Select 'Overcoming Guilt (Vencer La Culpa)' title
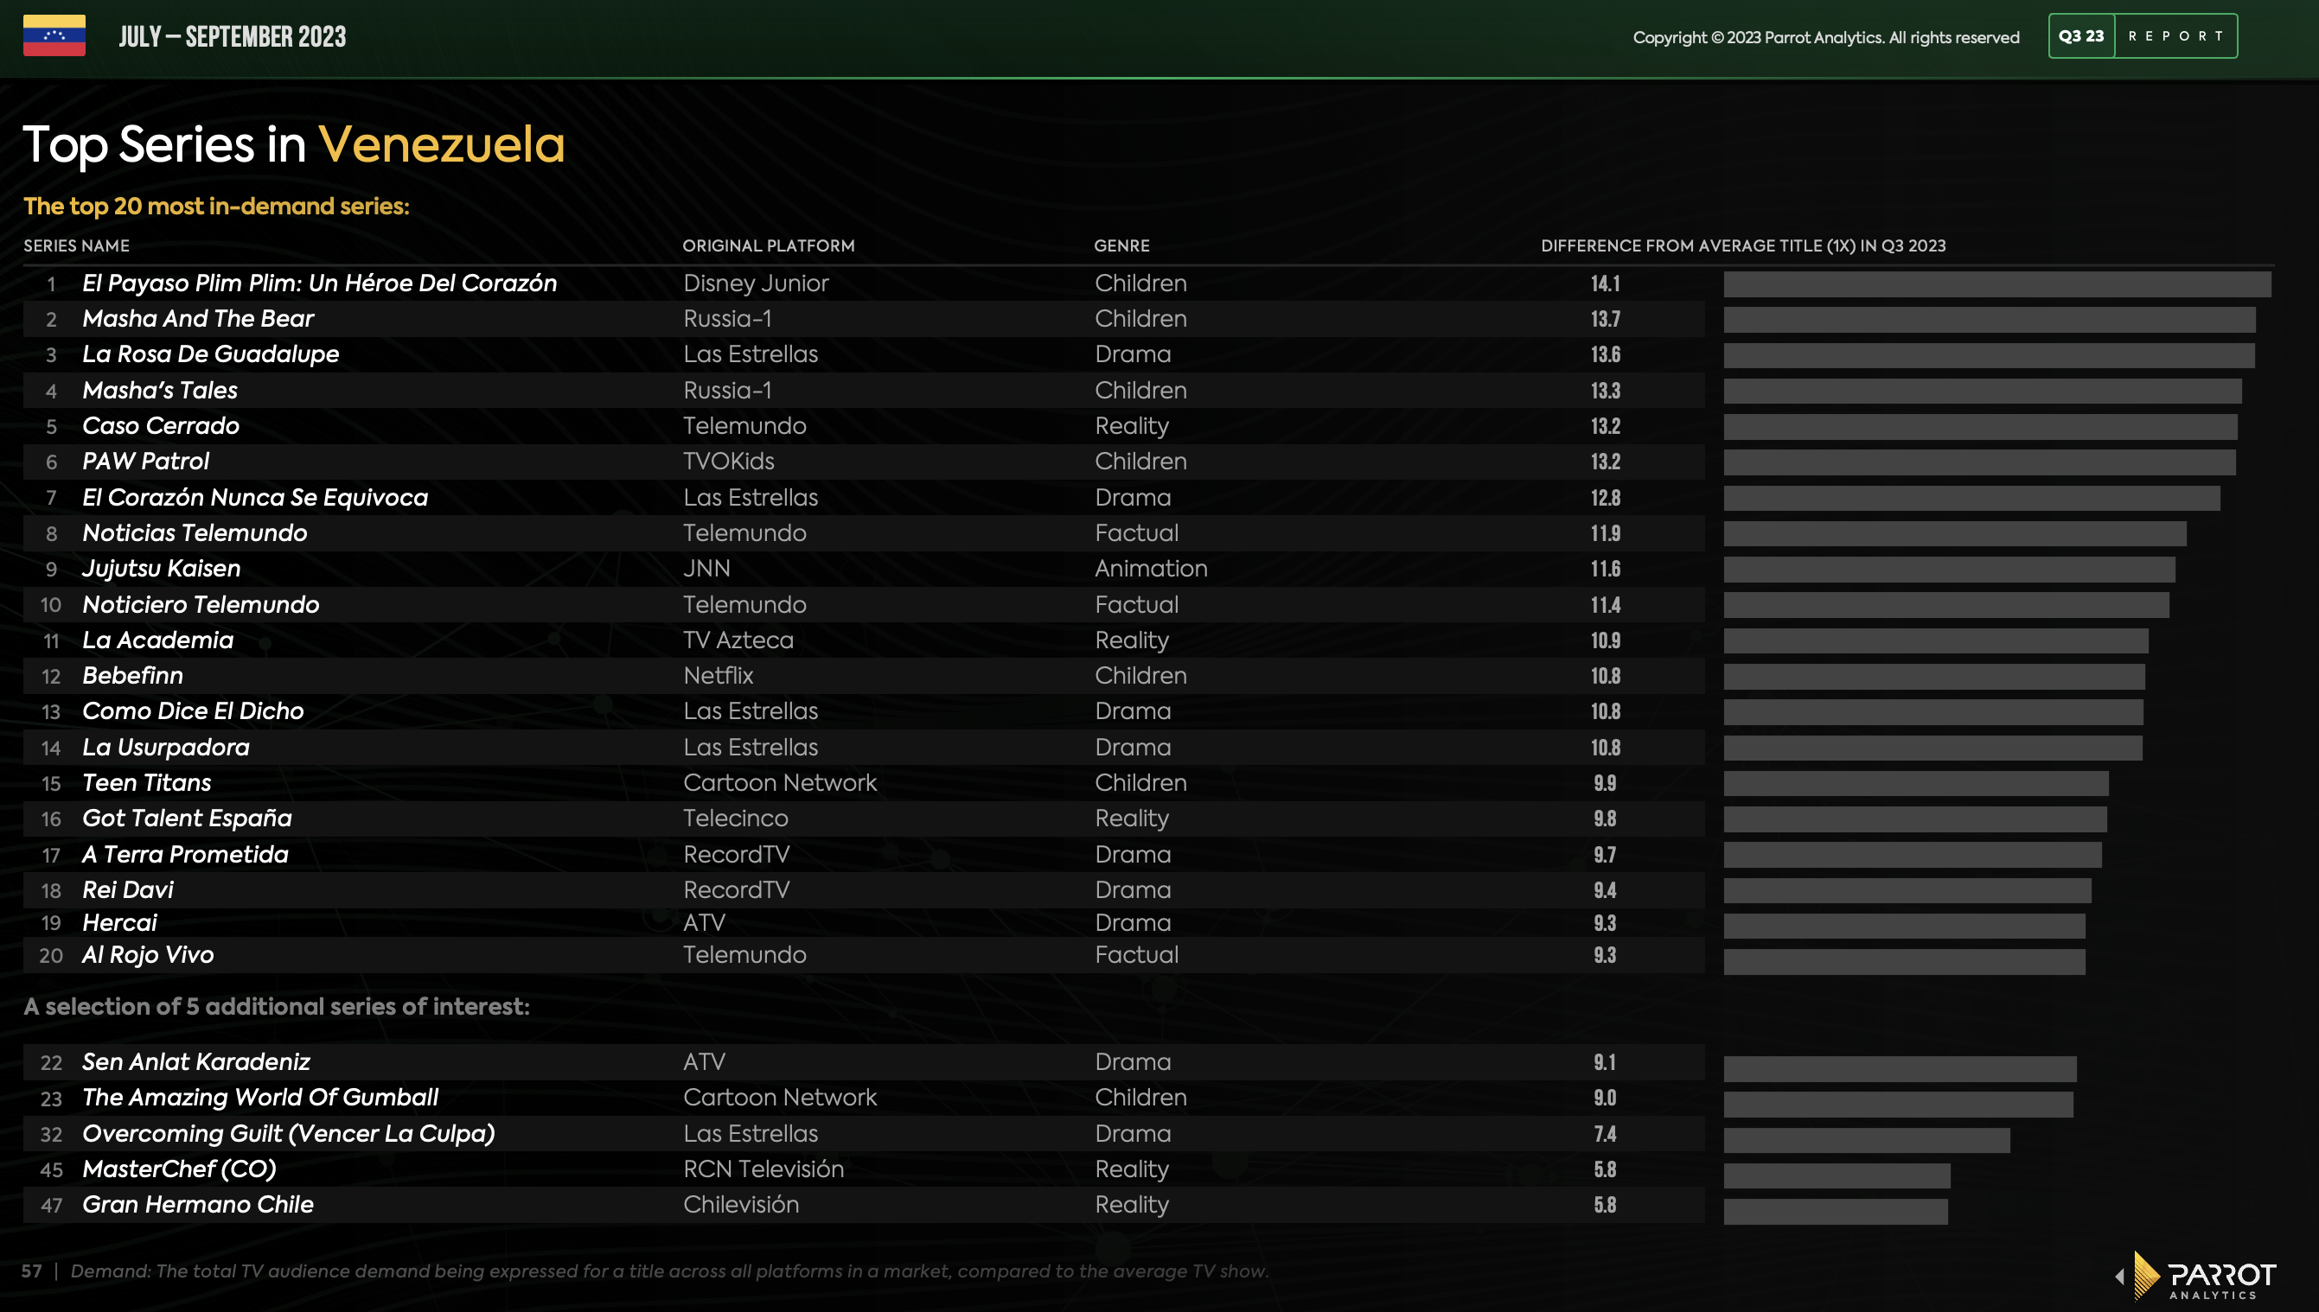This screenshot has height=1312, width=2319. (289, 1134)
